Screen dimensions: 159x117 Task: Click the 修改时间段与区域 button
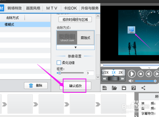75,20
